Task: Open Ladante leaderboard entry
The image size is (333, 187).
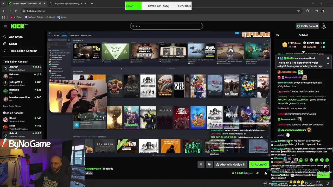Action: point(314,47)
